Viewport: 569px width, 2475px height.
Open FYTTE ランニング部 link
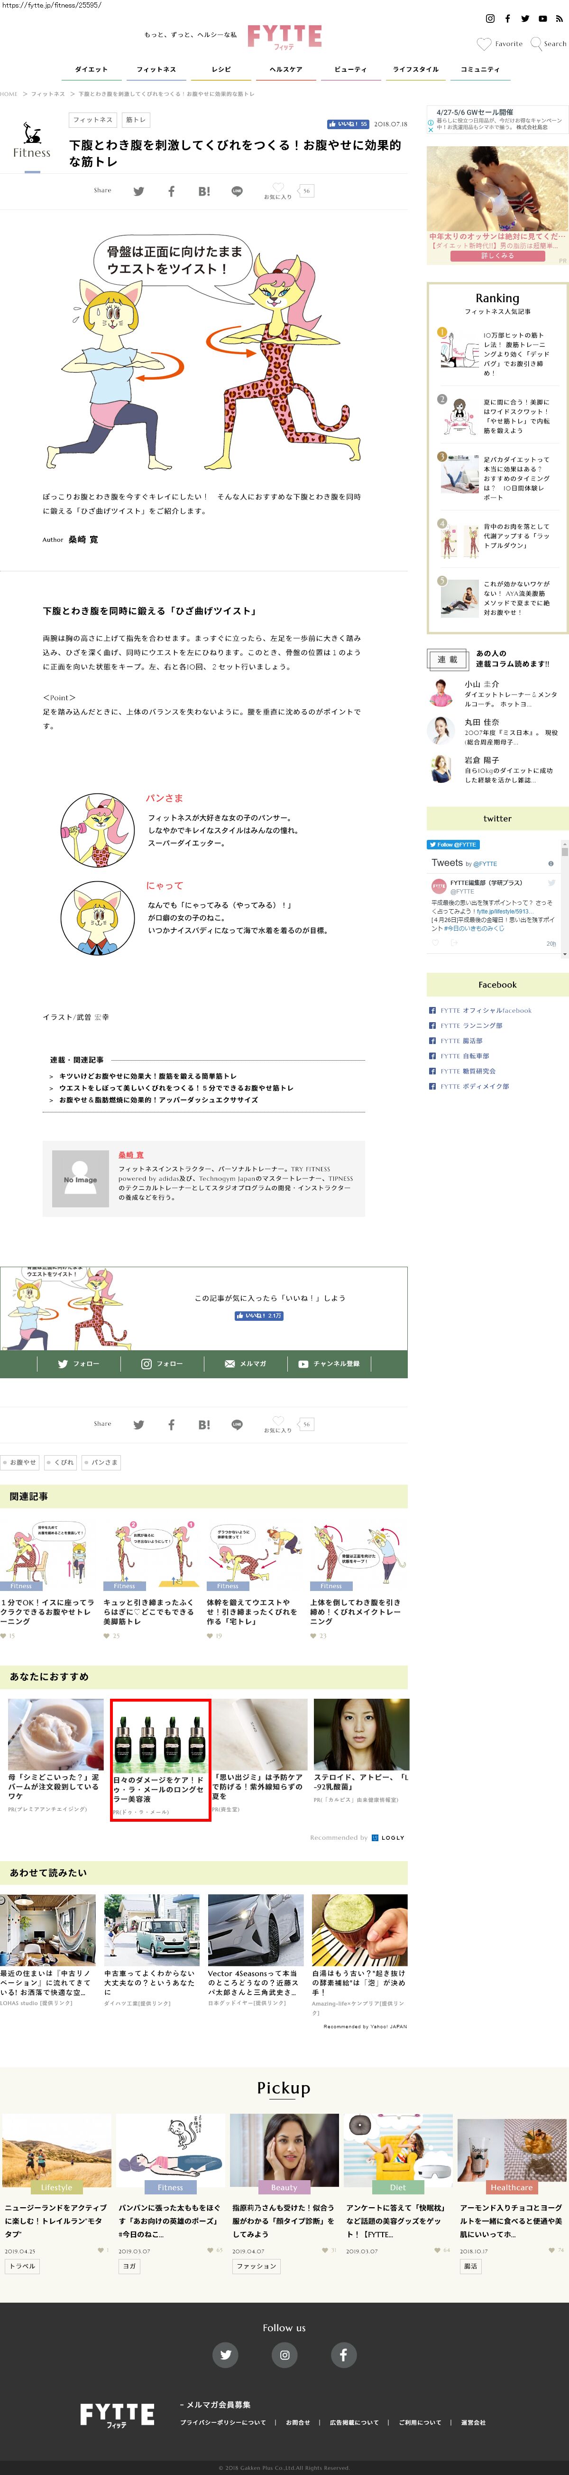point(471,1026)
